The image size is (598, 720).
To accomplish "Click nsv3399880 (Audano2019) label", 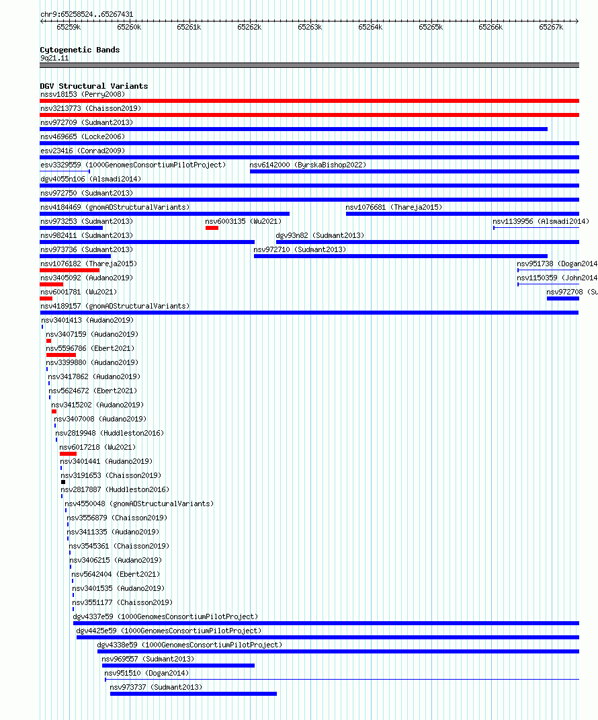I will [x=92, y=363].
